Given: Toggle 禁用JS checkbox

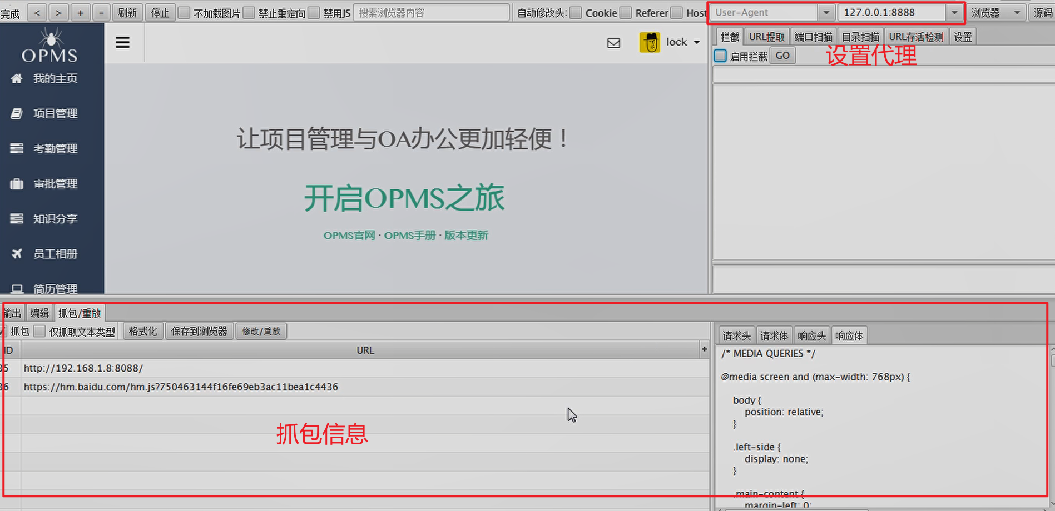Looking at the screenshot, I should click(314, 13).
